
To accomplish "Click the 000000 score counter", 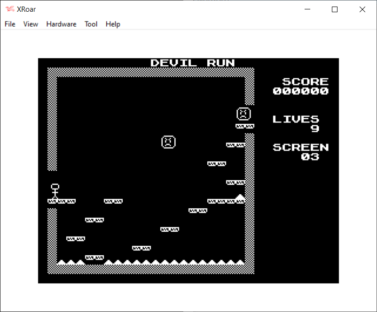I will pyautogui.click(x=300, y=91).
